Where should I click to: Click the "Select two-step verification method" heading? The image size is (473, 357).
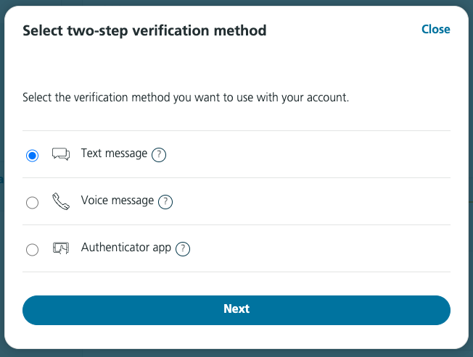[144, 30]
